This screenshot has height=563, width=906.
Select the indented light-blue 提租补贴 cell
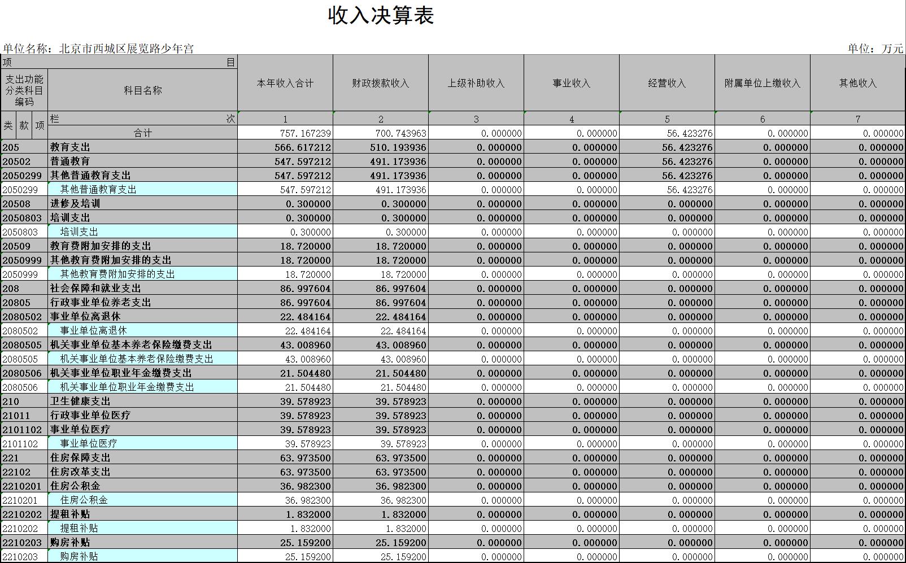[x=143, y=528]
